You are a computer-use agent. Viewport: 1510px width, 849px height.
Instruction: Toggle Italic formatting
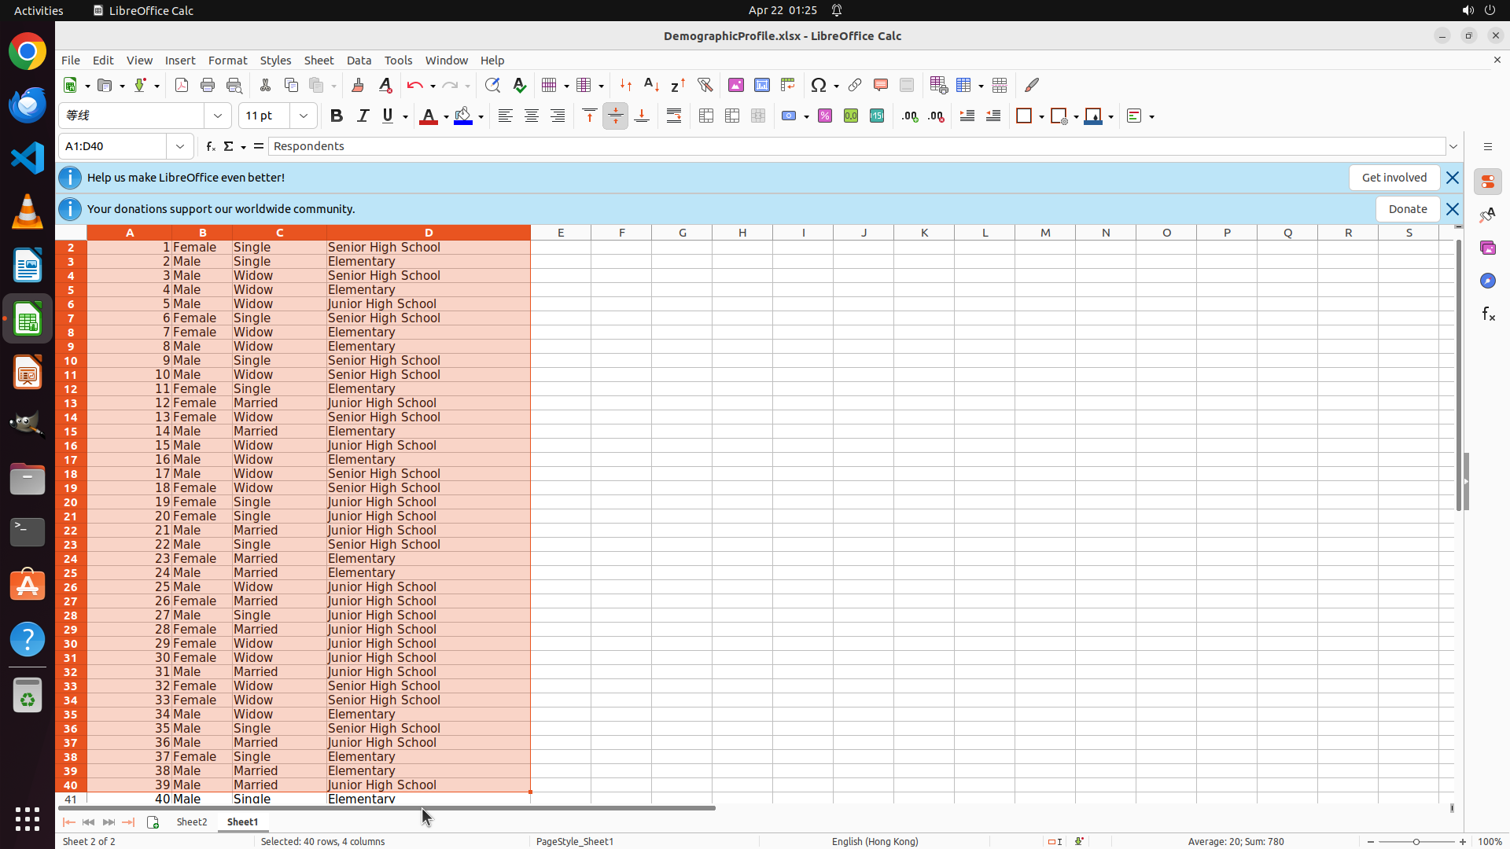tap(363, 116)
